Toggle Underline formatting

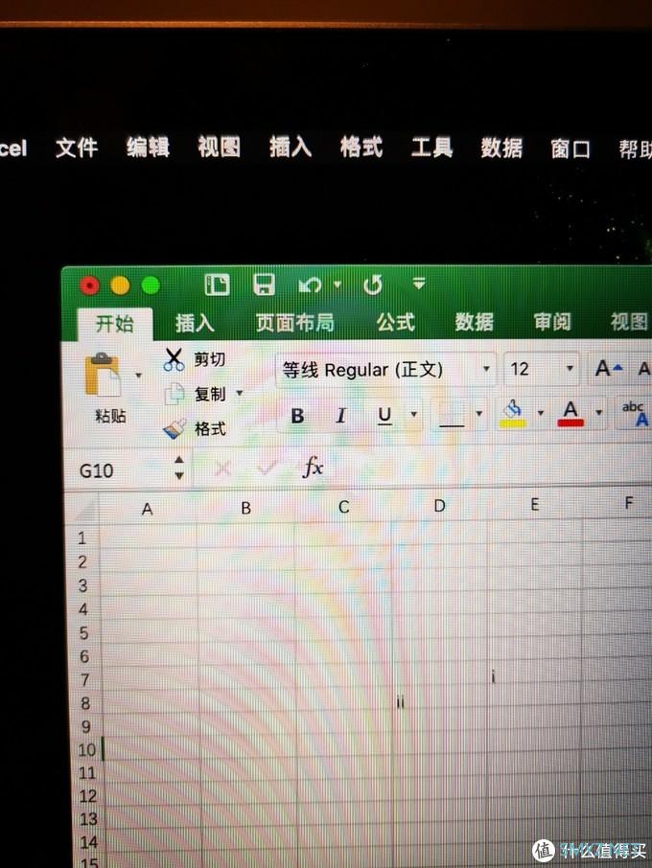point(384,415)
